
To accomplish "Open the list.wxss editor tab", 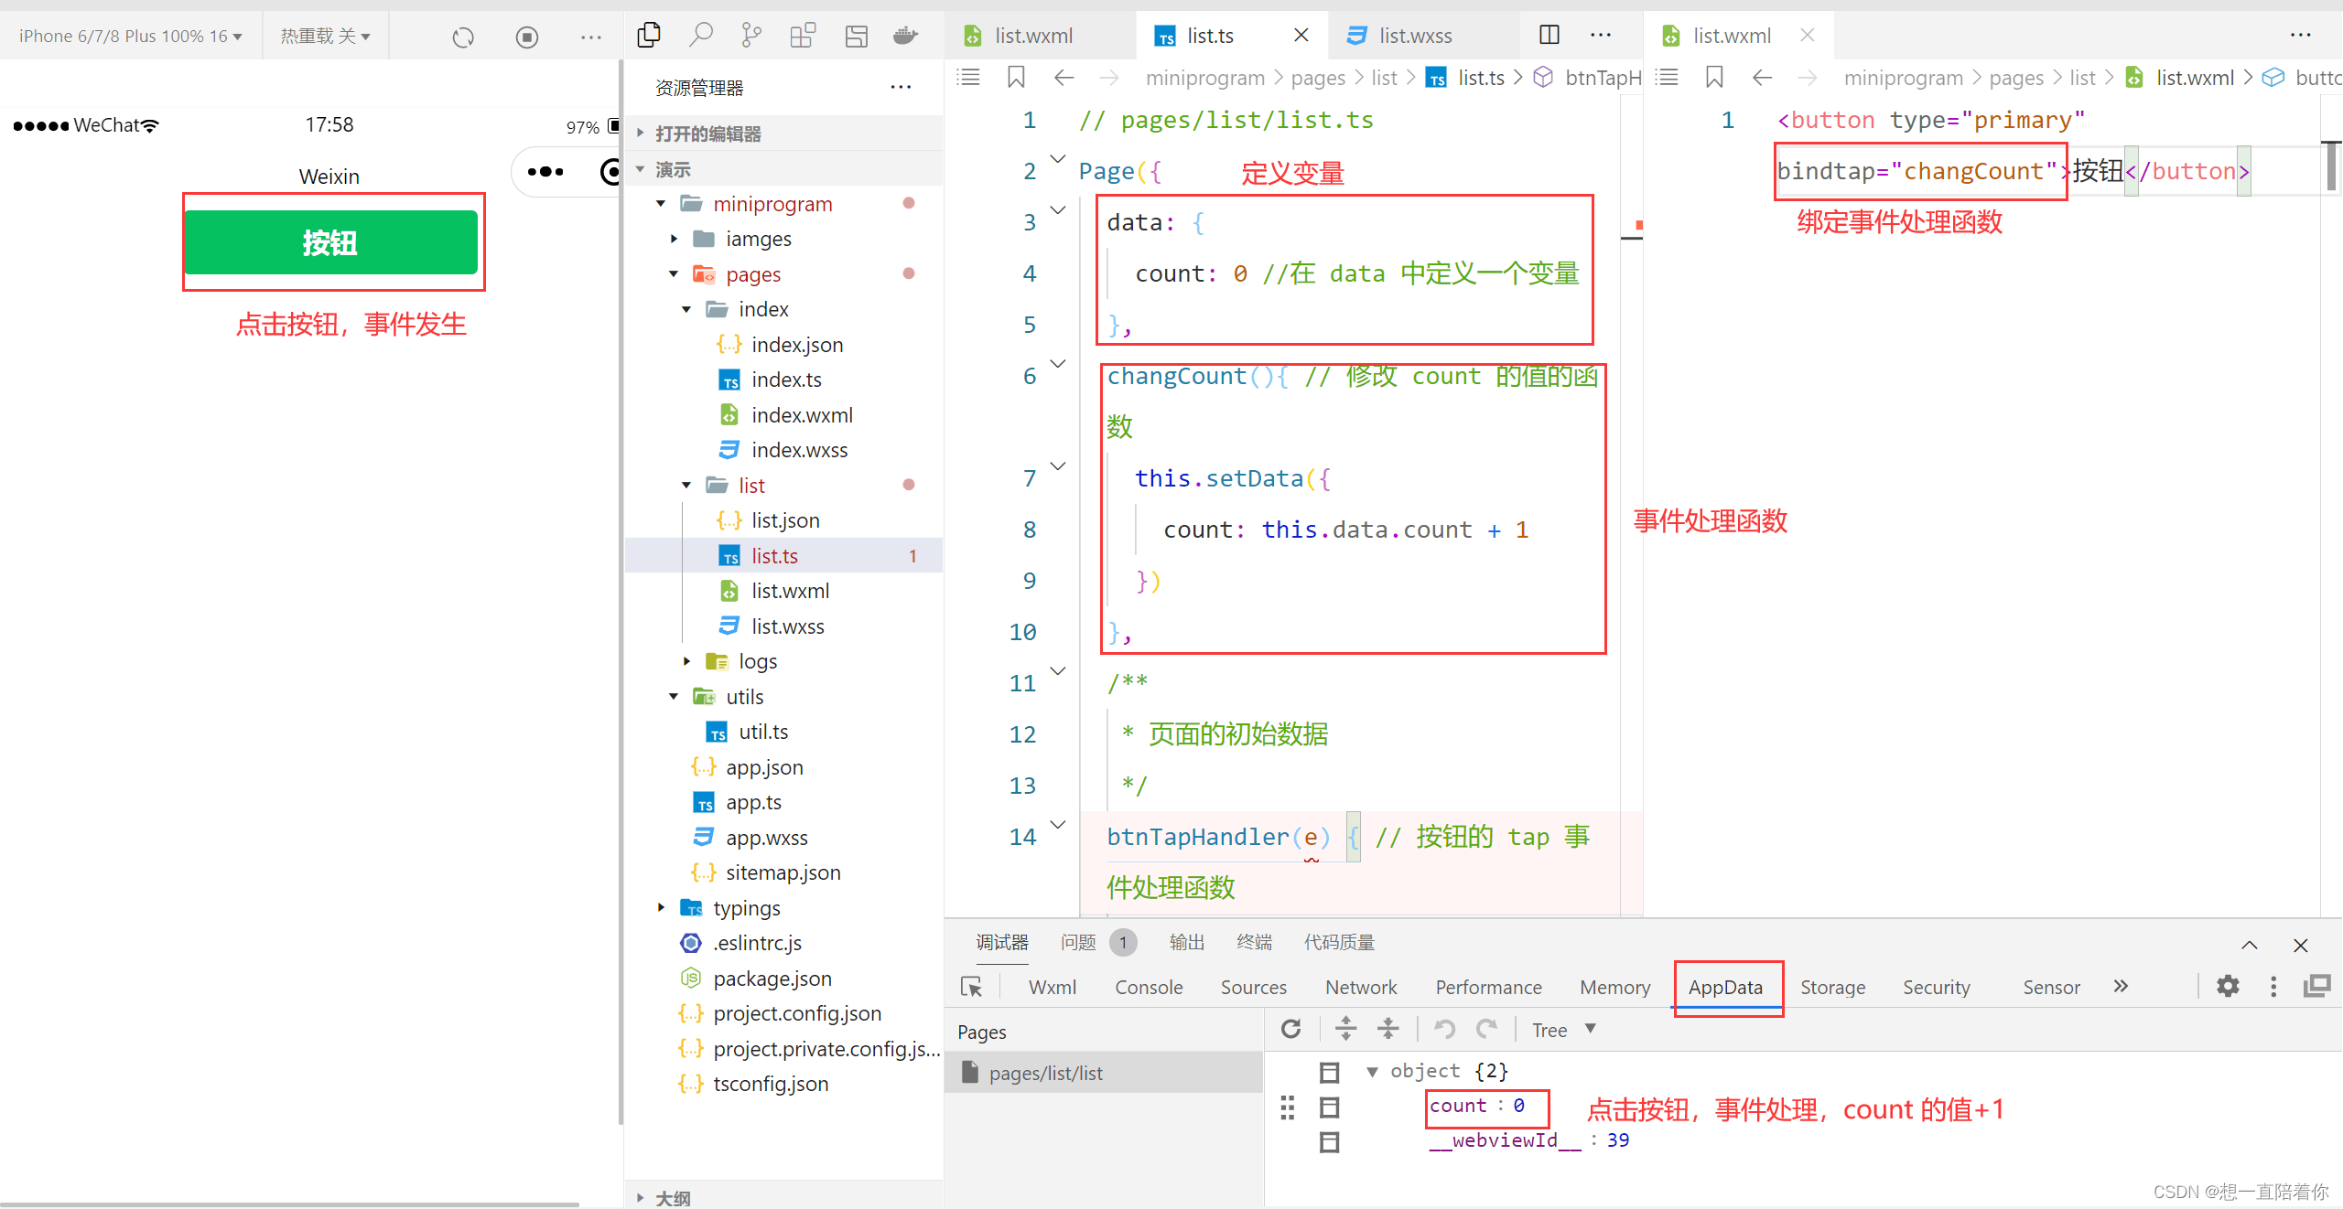I will point(1414,36).
